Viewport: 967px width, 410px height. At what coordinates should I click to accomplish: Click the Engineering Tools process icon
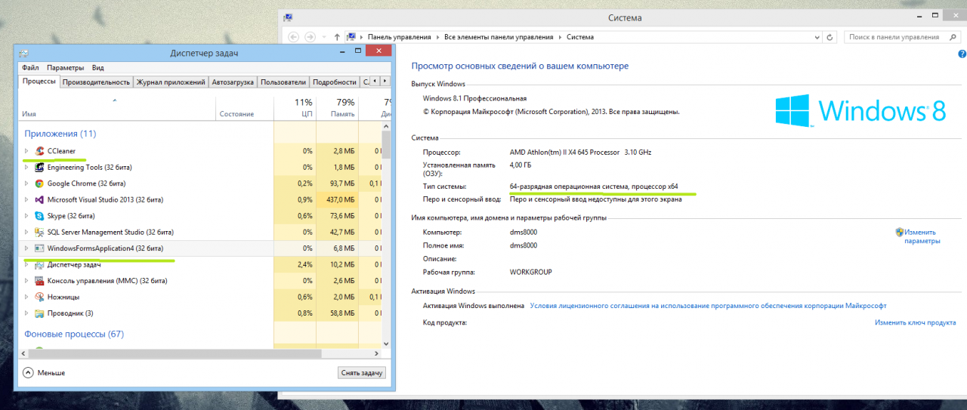(x=39, y=168)
